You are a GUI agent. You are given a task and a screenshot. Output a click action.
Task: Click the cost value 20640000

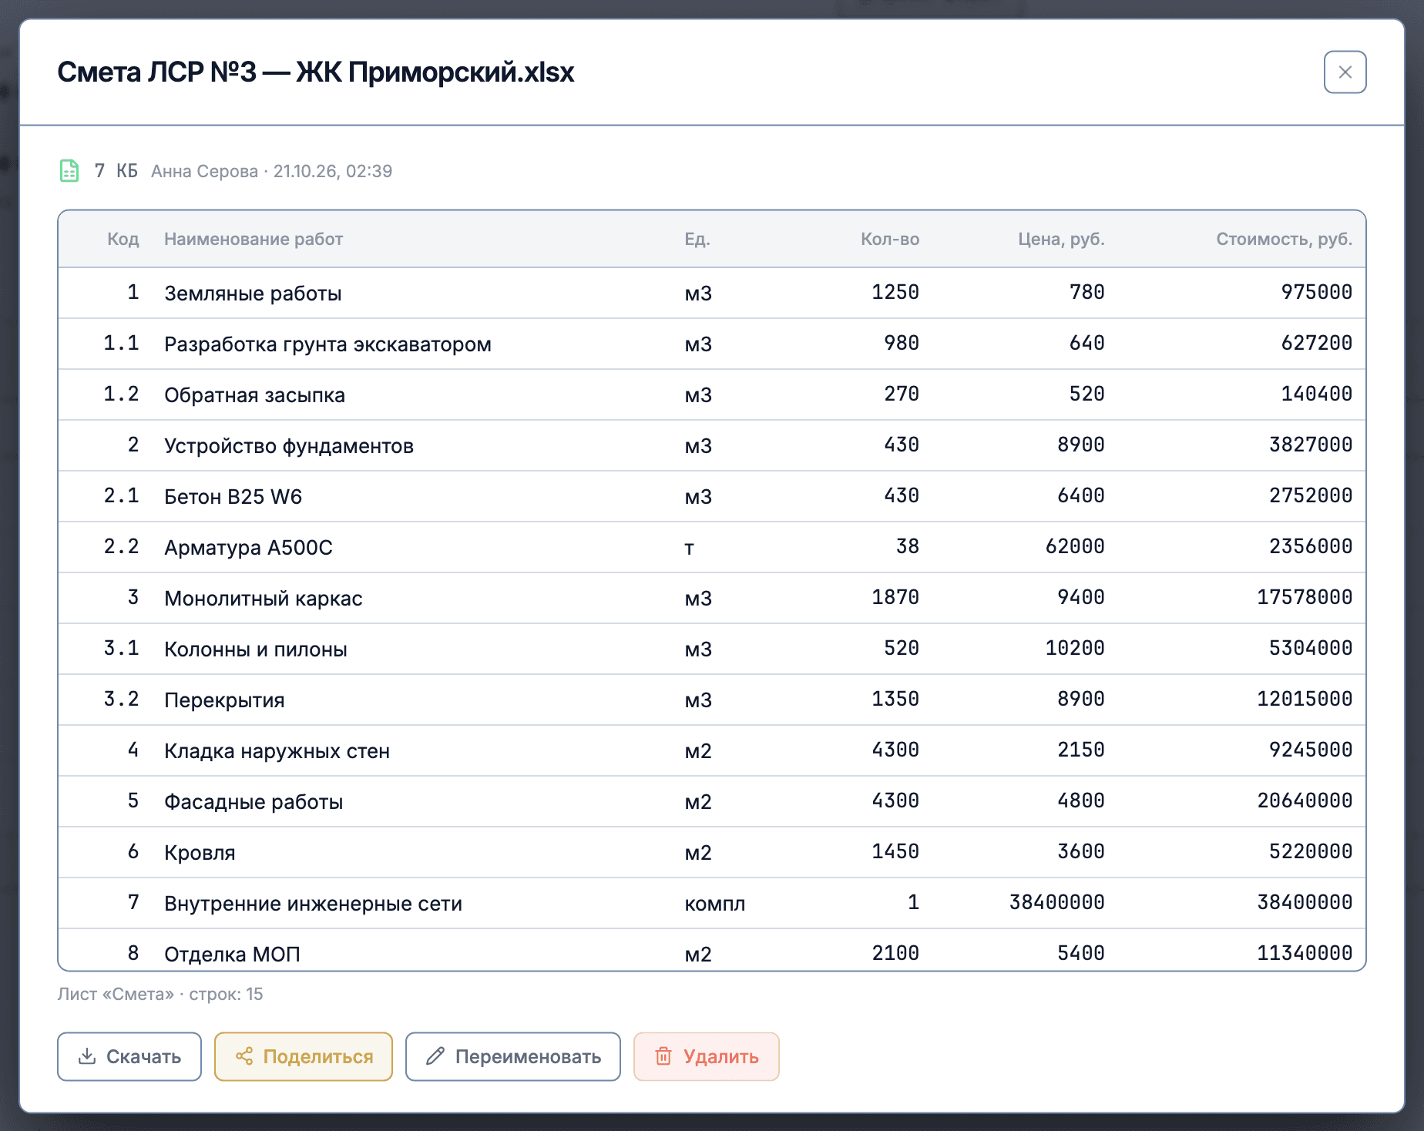coord(1305,800)
